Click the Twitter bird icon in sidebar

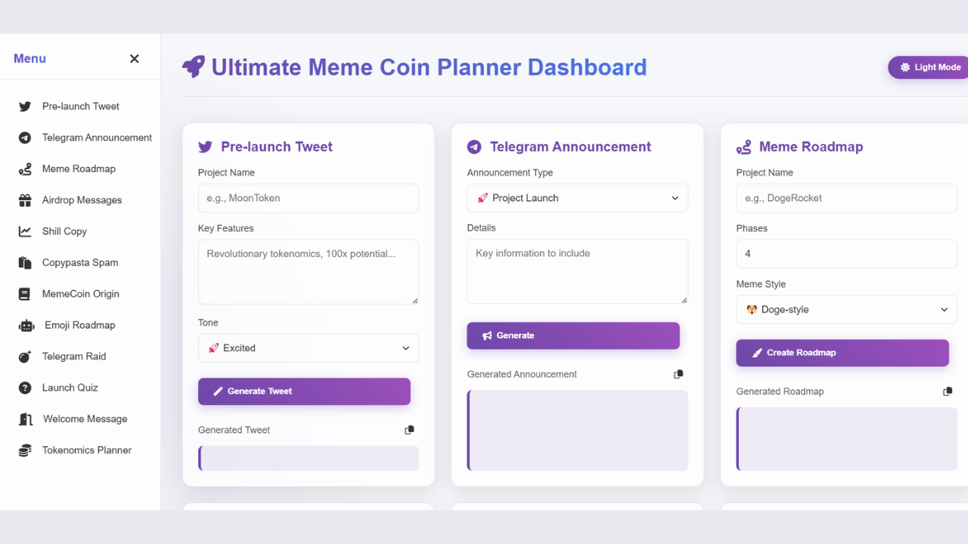tap(25, 107)
